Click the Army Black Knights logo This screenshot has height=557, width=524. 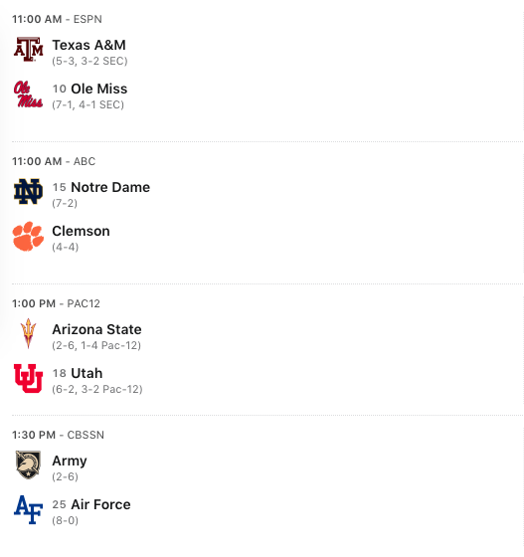pos(29,464)
